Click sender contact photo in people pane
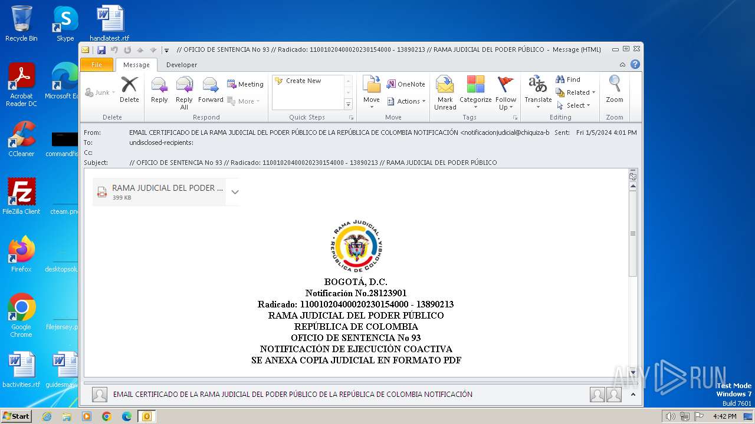Viewport: 755px width, 424px height. (100, 395)
